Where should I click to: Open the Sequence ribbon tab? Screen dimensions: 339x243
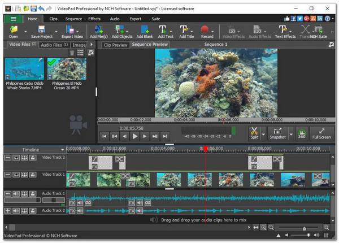click(73, 19)
